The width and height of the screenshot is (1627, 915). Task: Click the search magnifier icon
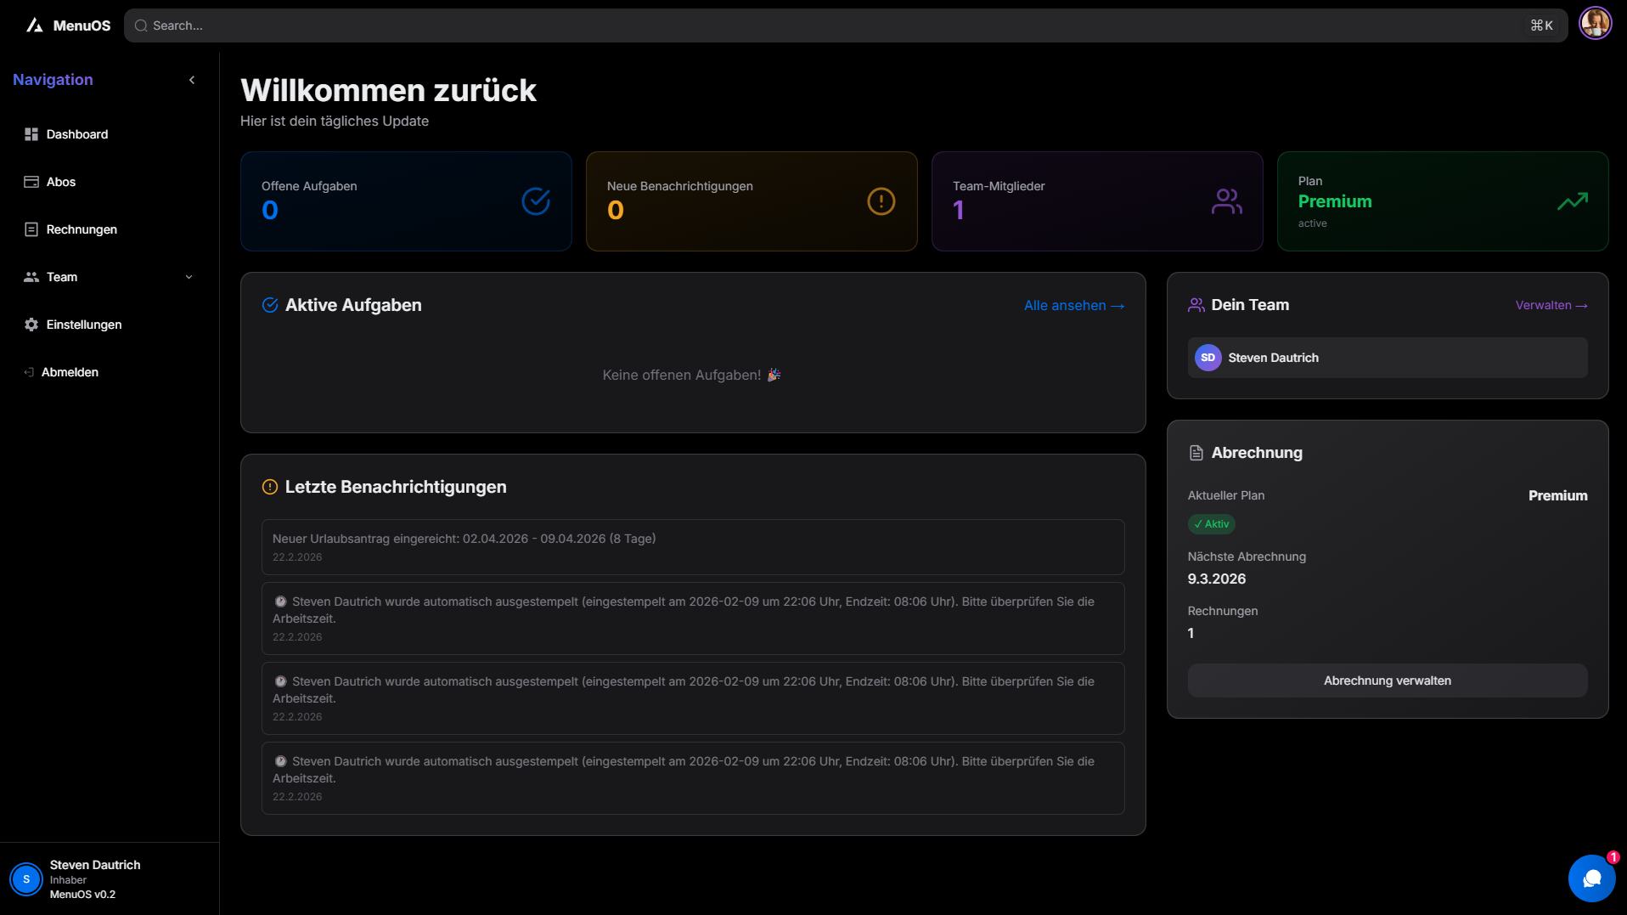pos(142,25)
